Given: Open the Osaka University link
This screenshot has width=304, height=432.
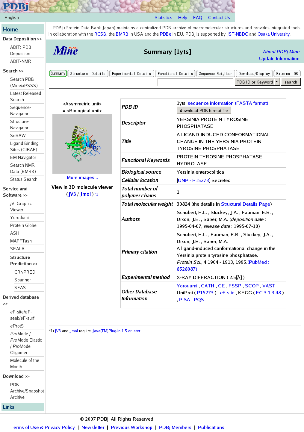Looking at the screenshot, I should coord(273,34).
